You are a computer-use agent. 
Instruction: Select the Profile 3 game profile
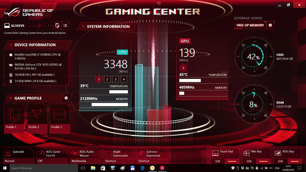[x=60, y=119]
